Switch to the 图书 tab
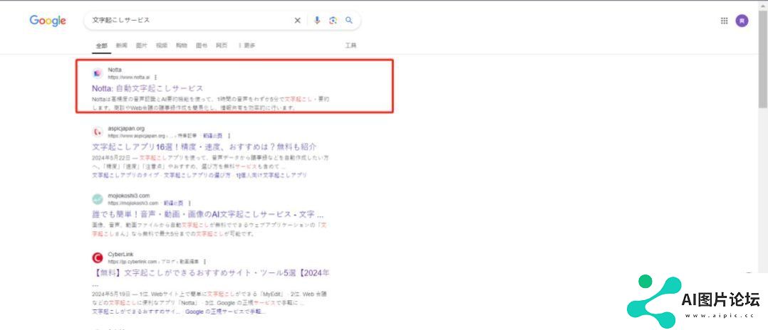 (x=202, y=46)
